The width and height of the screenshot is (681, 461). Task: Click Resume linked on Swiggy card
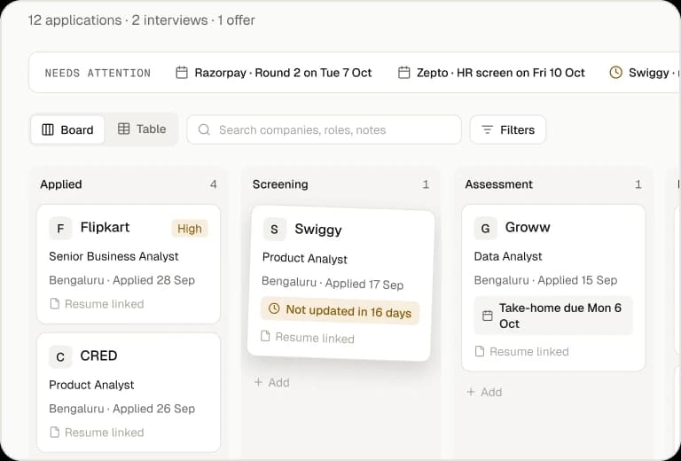pyautogui.click(x=315, y=338)
